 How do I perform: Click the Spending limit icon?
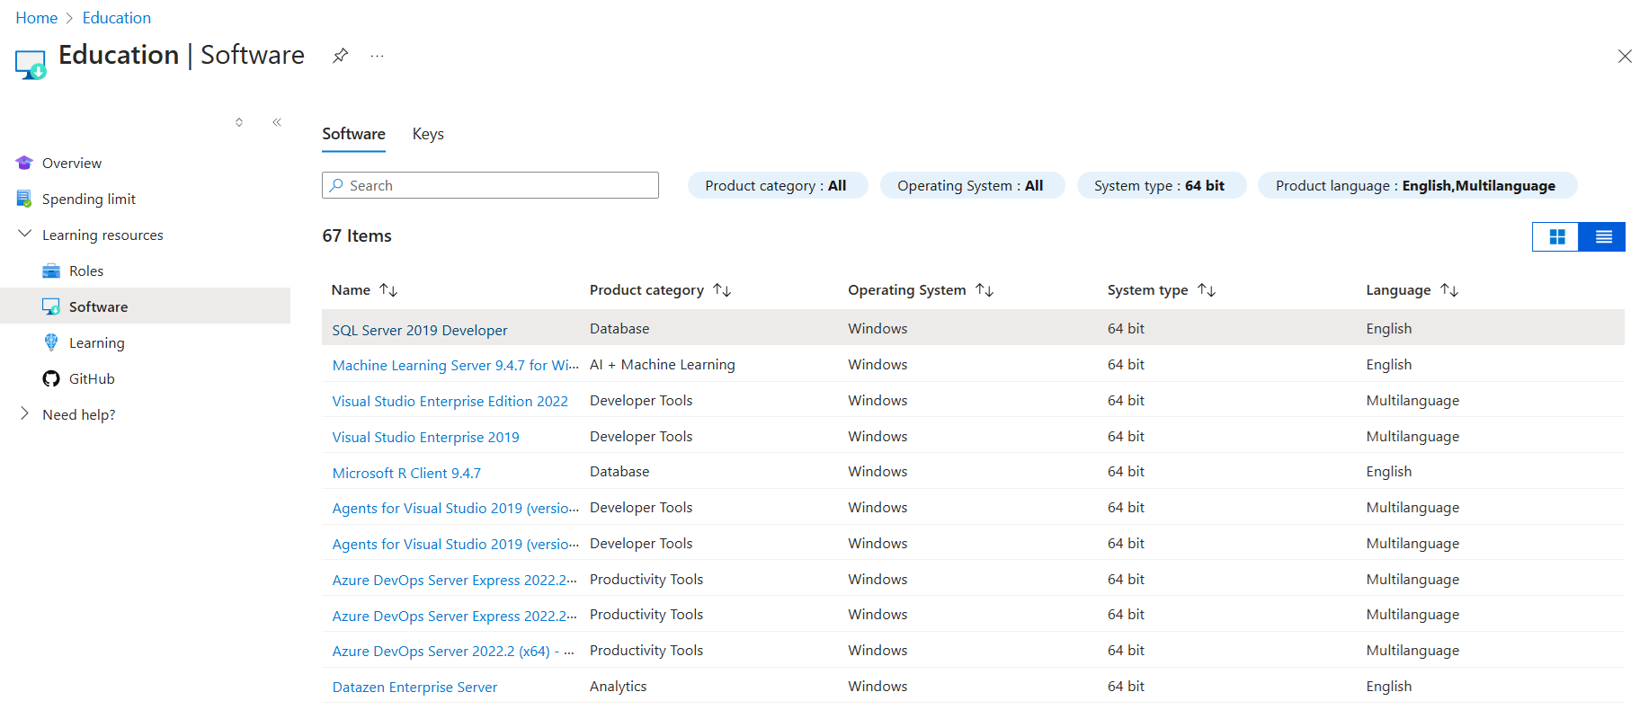pos(24,199)
